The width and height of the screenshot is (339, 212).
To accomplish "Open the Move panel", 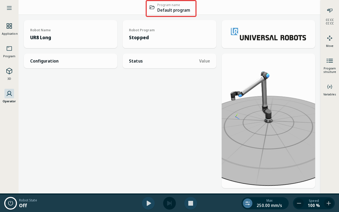I will pyautogui.click(x=330, y=41).
